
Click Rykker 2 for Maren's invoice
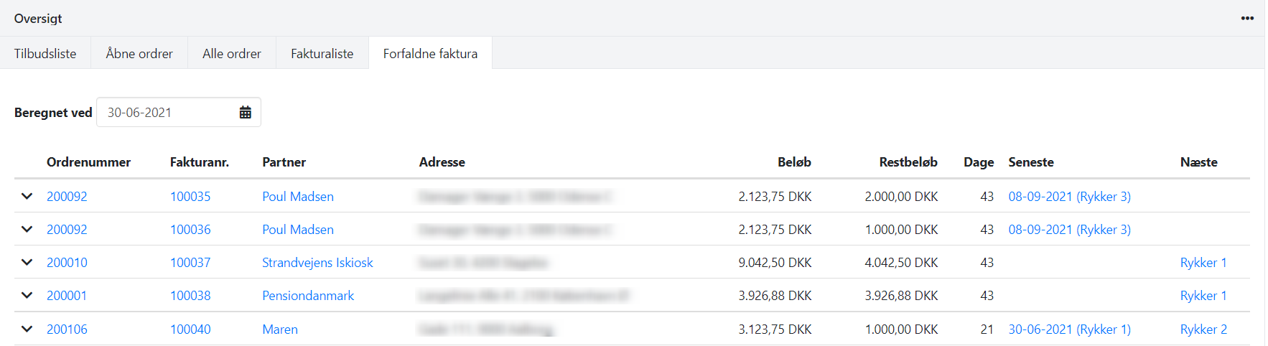[1203, 329]
